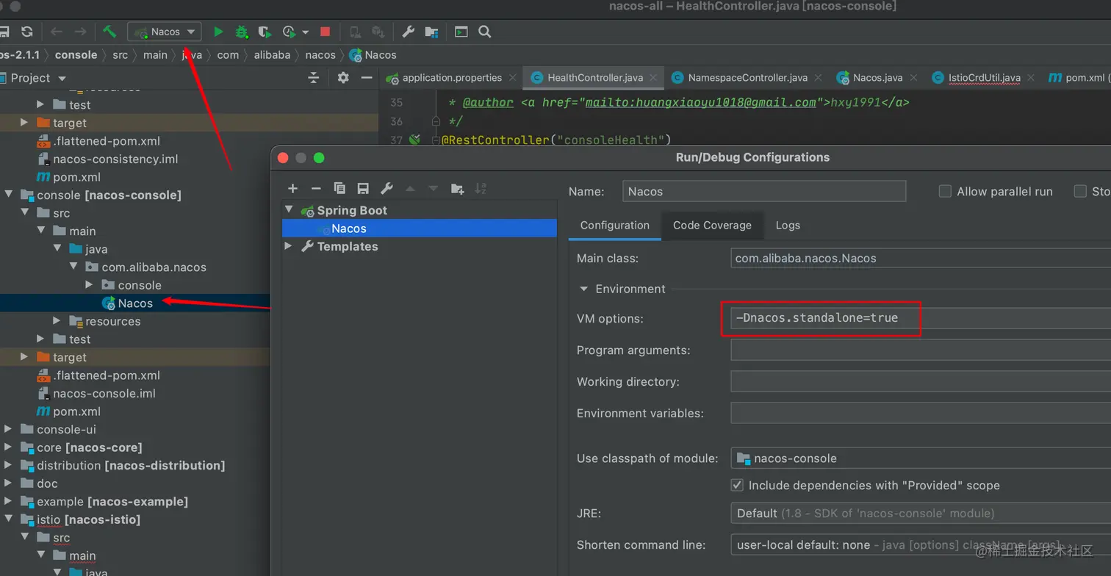The width and height of the screenshot is (1111, 576).
Task: Expand the Templates node
Action: (289, 246)
